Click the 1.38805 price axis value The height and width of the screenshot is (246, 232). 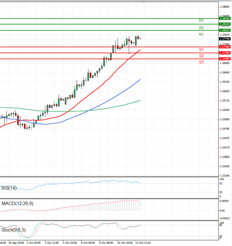(x=225, y=7)
